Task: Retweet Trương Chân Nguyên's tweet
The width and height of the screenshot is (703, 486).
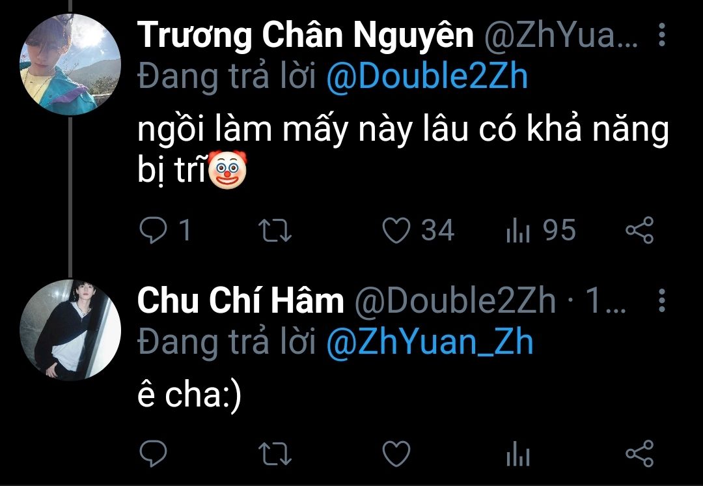Action: [x=275, y=230]
